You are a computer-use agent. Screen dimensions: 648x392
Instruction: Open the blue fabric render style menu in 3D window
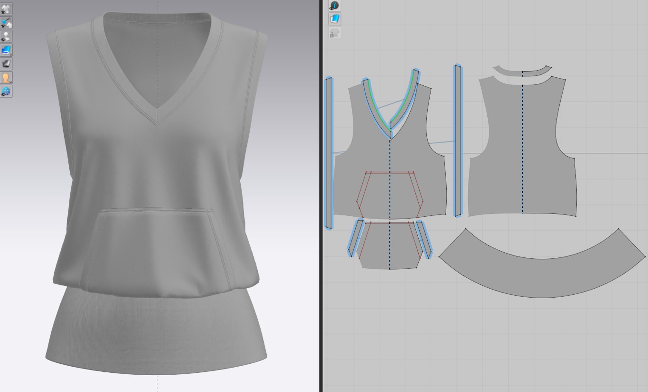[6, 50]
